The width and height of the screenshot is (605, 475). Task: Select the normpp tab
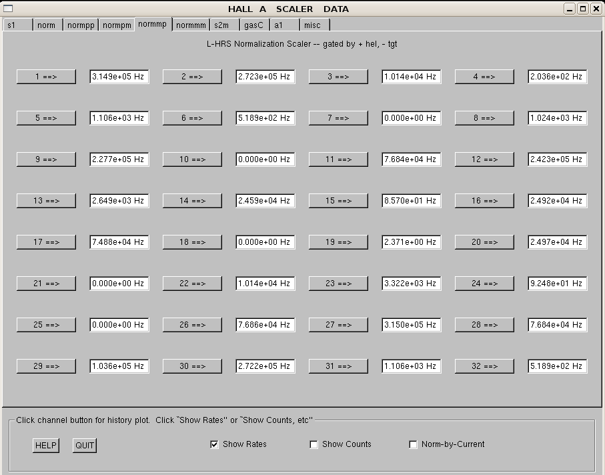81,25
